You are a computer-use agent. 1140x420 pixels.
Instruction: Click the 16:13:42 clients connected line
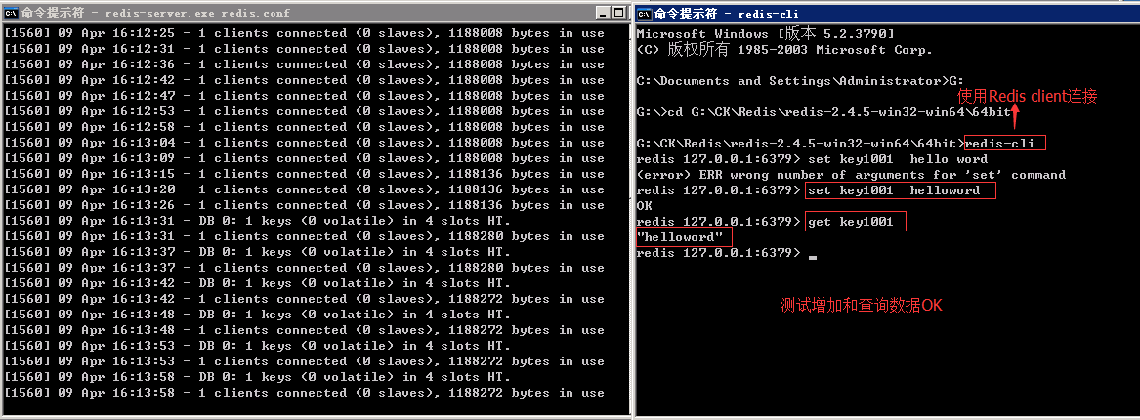pos(304,300)
